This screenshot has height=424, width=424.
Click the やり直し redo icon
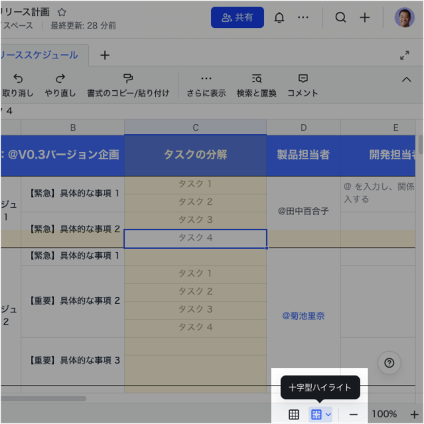(60, 79)
